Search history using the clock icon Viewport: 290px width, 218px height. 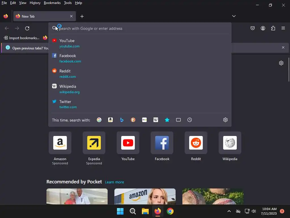(x=189, y=120)
